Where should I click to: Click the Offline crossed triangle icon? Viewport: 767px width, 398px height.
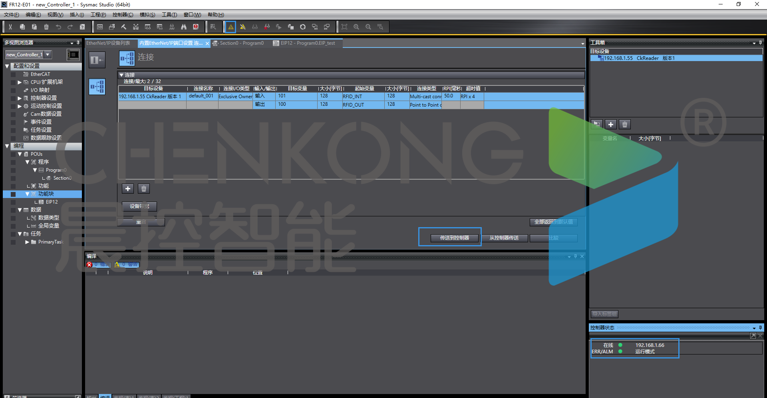(x=243, y=27)
